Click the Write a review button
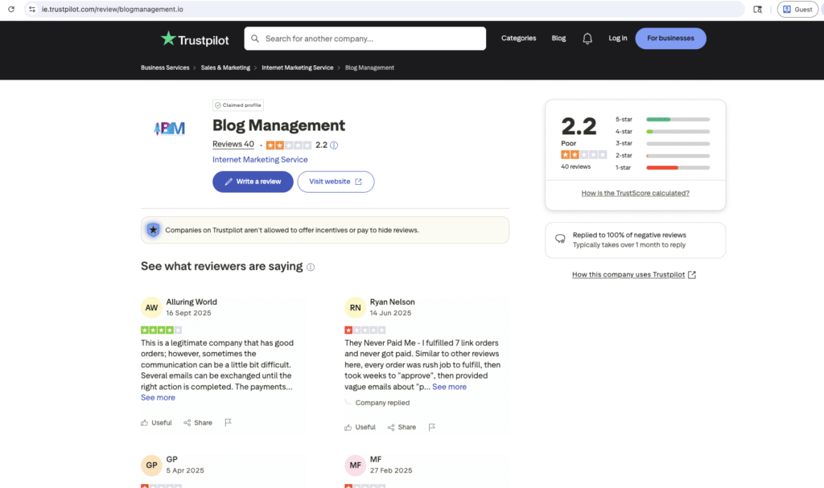The height and width of the screenshot is (488, 824). point(253,182)
